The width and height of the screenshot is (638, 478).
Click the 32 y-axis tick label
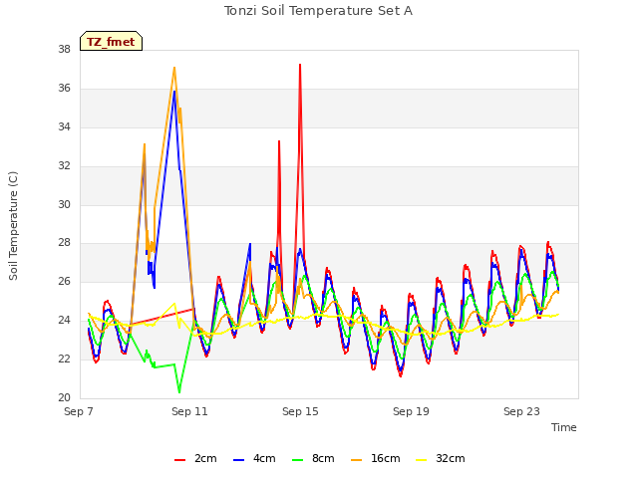tap(64, 166)
